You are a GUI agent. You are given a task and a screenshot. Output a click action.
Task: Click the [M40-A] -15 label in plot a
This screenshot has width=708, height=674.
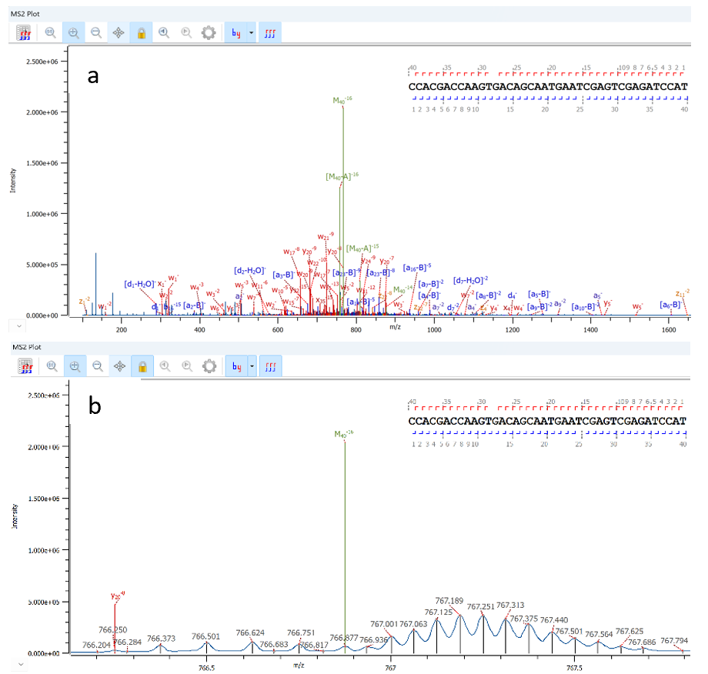point(362,249)
